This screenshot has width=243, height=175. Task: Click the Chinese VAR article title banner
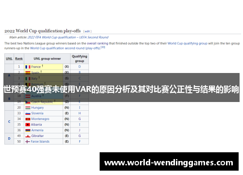(121, 87)
